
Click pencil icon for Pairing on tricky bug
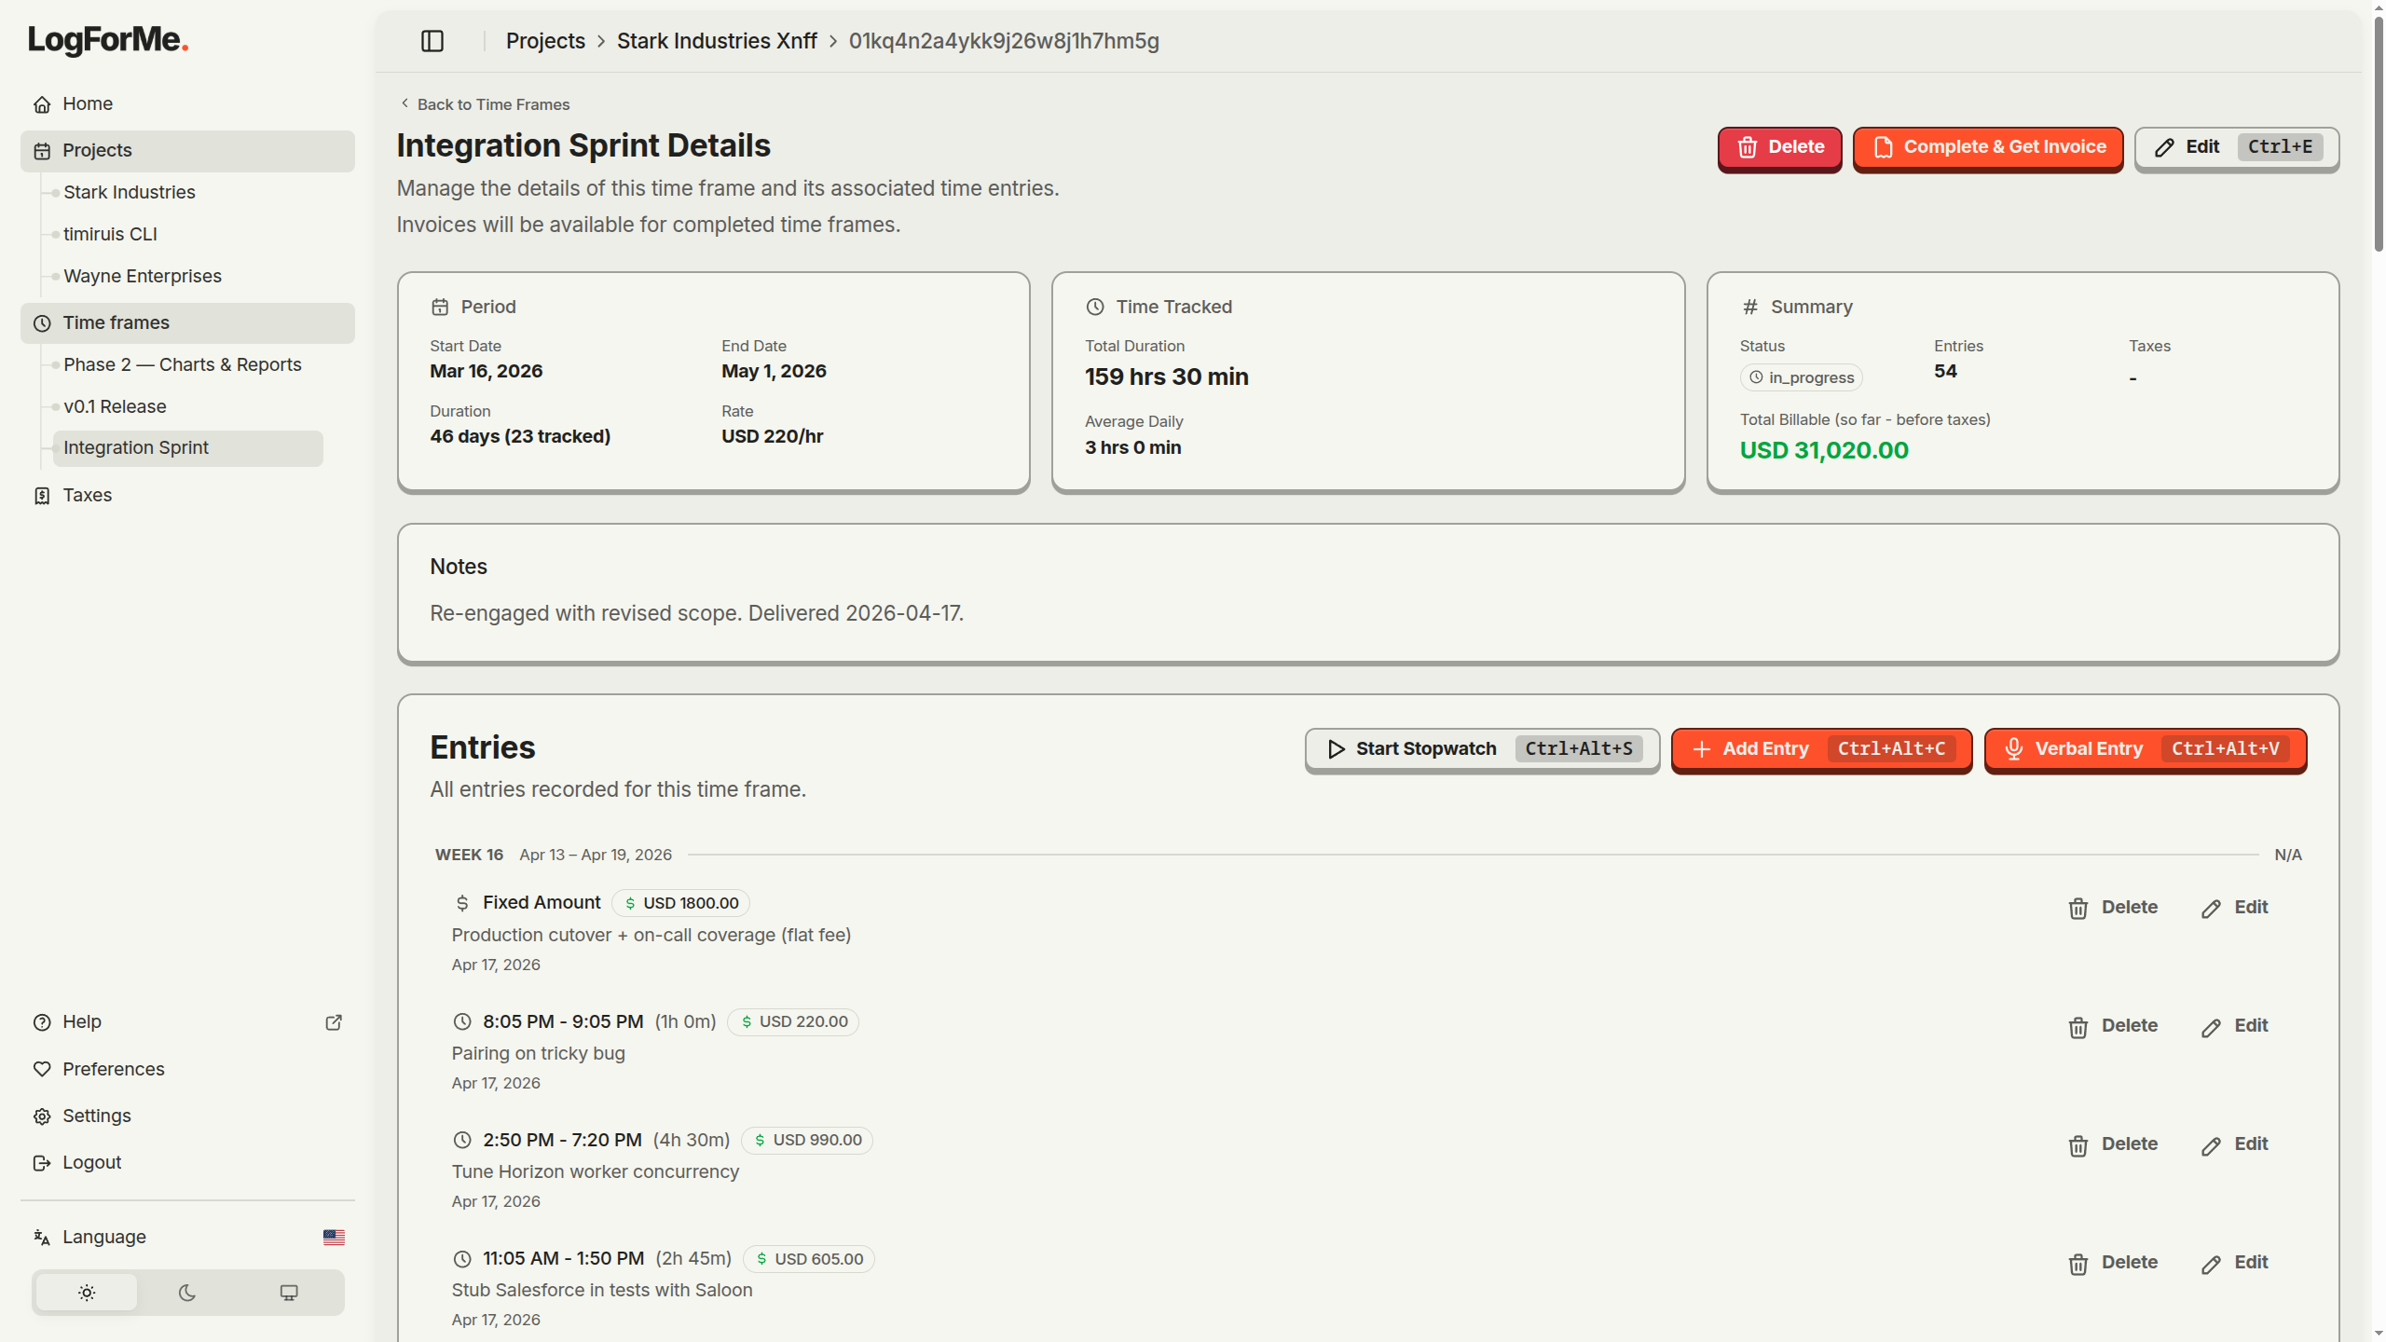pyautogui.click(x=2211, y=1027)
